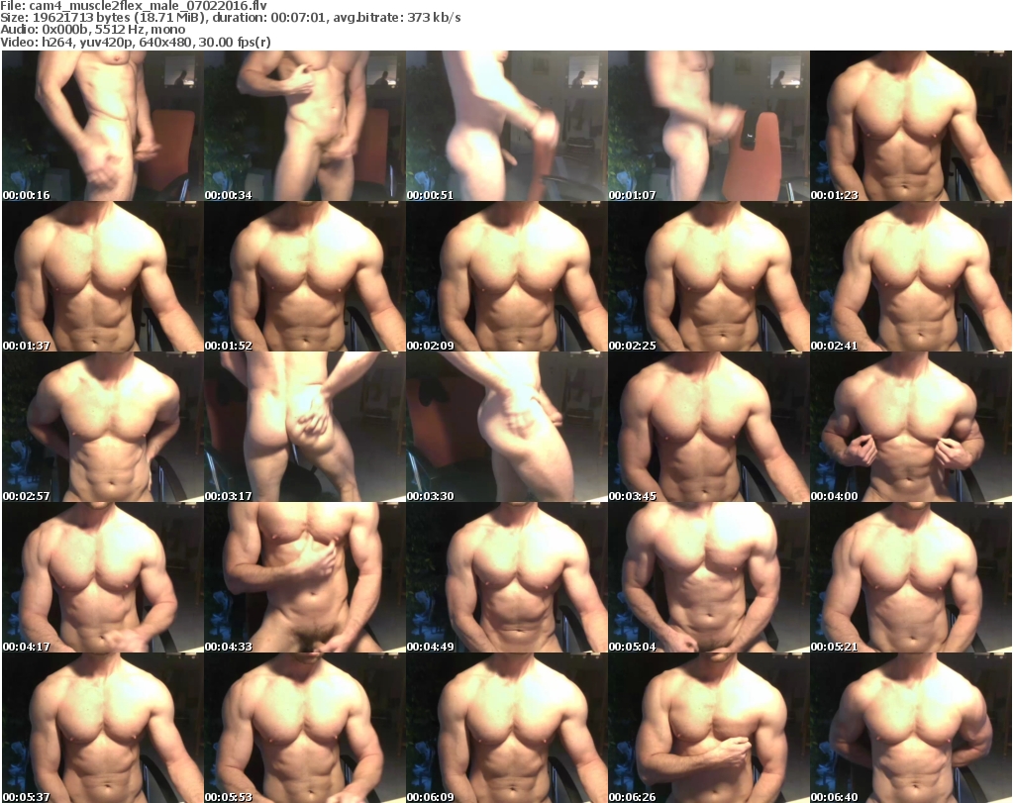This screenshot has width=1014, height=803.
Task: Select the frame stamped 00:03:45
Action: point(709,428)
